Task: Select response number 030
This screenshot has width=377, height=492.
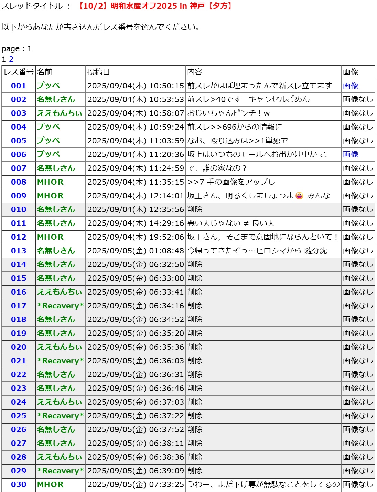Action: [19, 485]
